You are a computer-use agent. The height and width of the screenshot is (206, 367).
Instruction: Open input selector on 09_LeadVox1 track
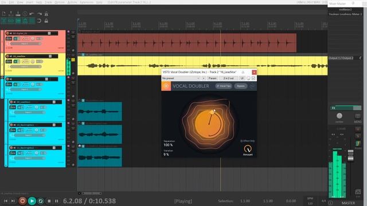click(29, 112)
